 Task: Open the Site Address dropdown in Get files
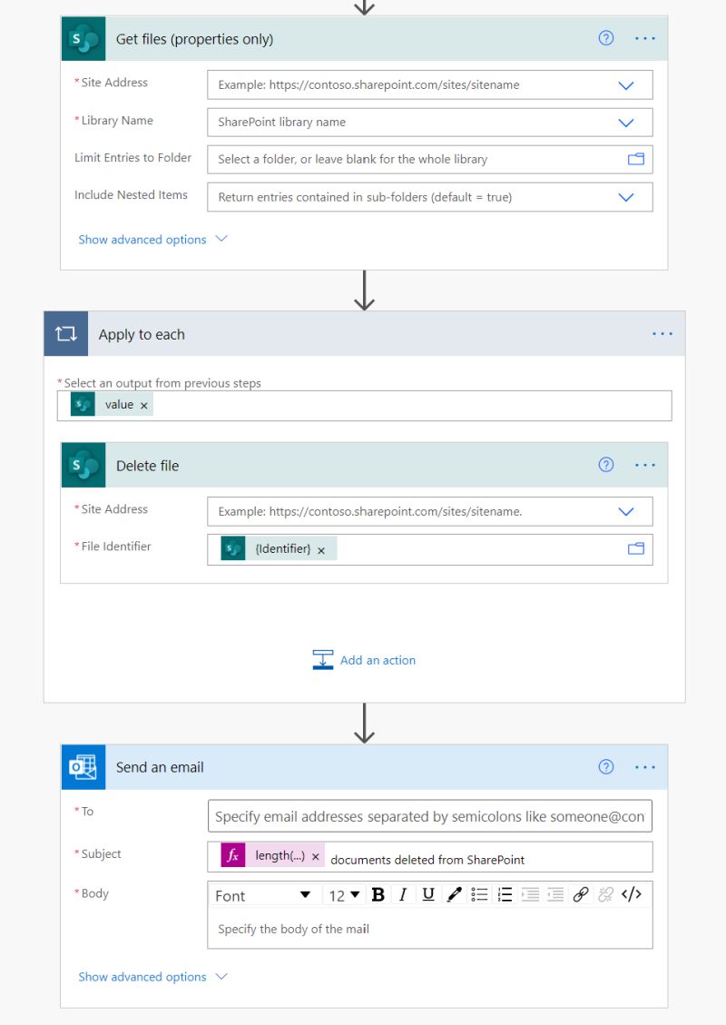(x=625, y=84)
